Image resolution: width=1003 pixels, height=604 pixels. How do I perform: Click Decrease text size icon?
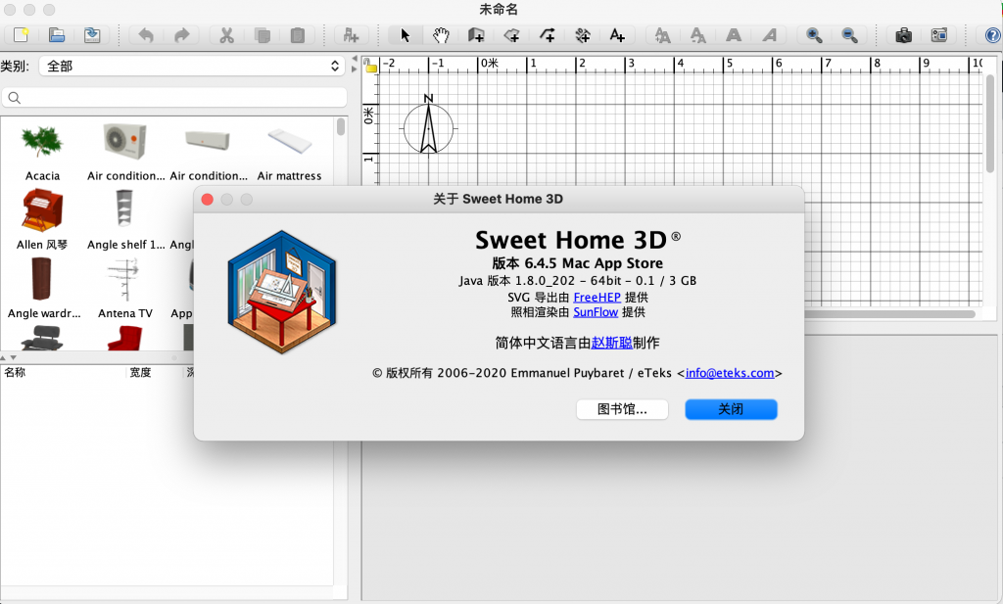coord(697,35)
